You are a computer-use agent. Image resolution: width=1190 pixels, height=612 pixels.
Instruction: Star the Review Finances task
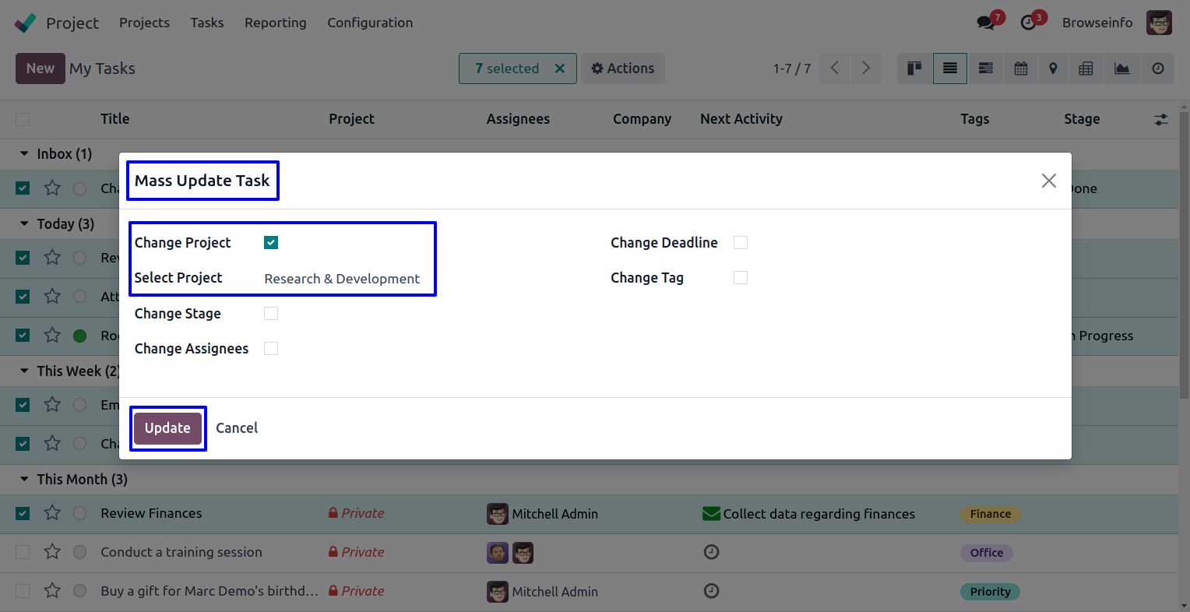[x=52, y=513]
